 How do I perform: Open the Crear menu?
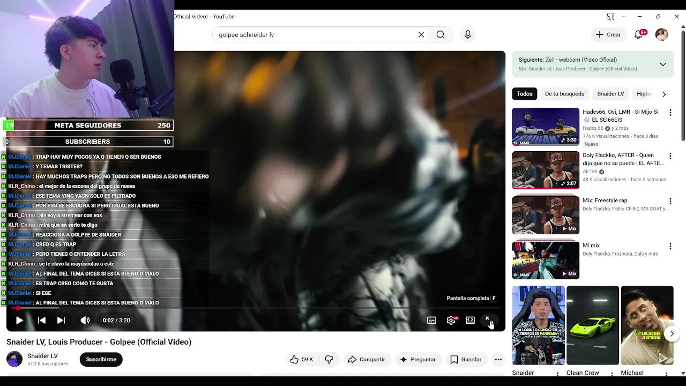[x=608, y=34]
